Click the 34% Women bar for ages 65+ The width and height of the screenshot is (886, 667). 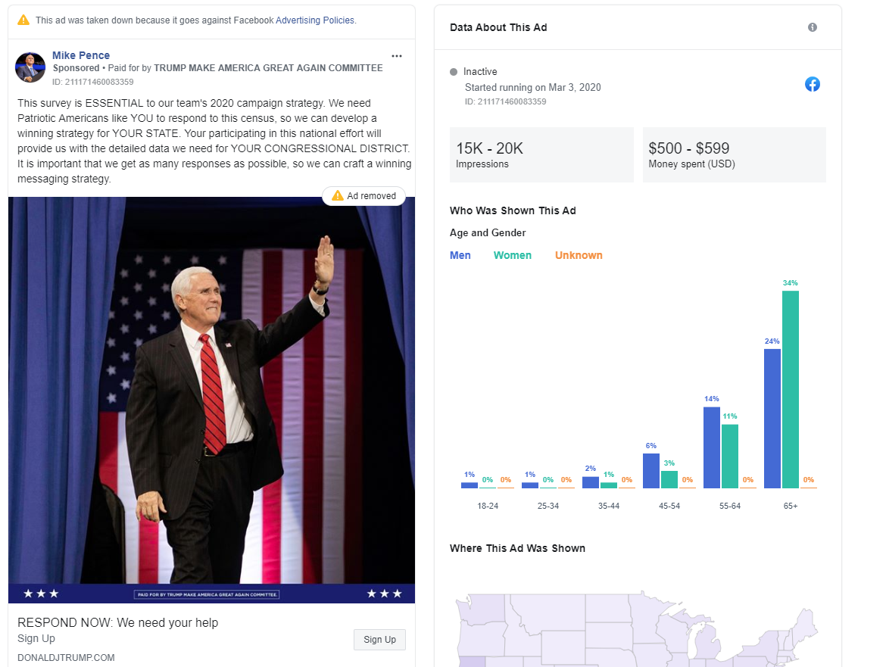791,386
